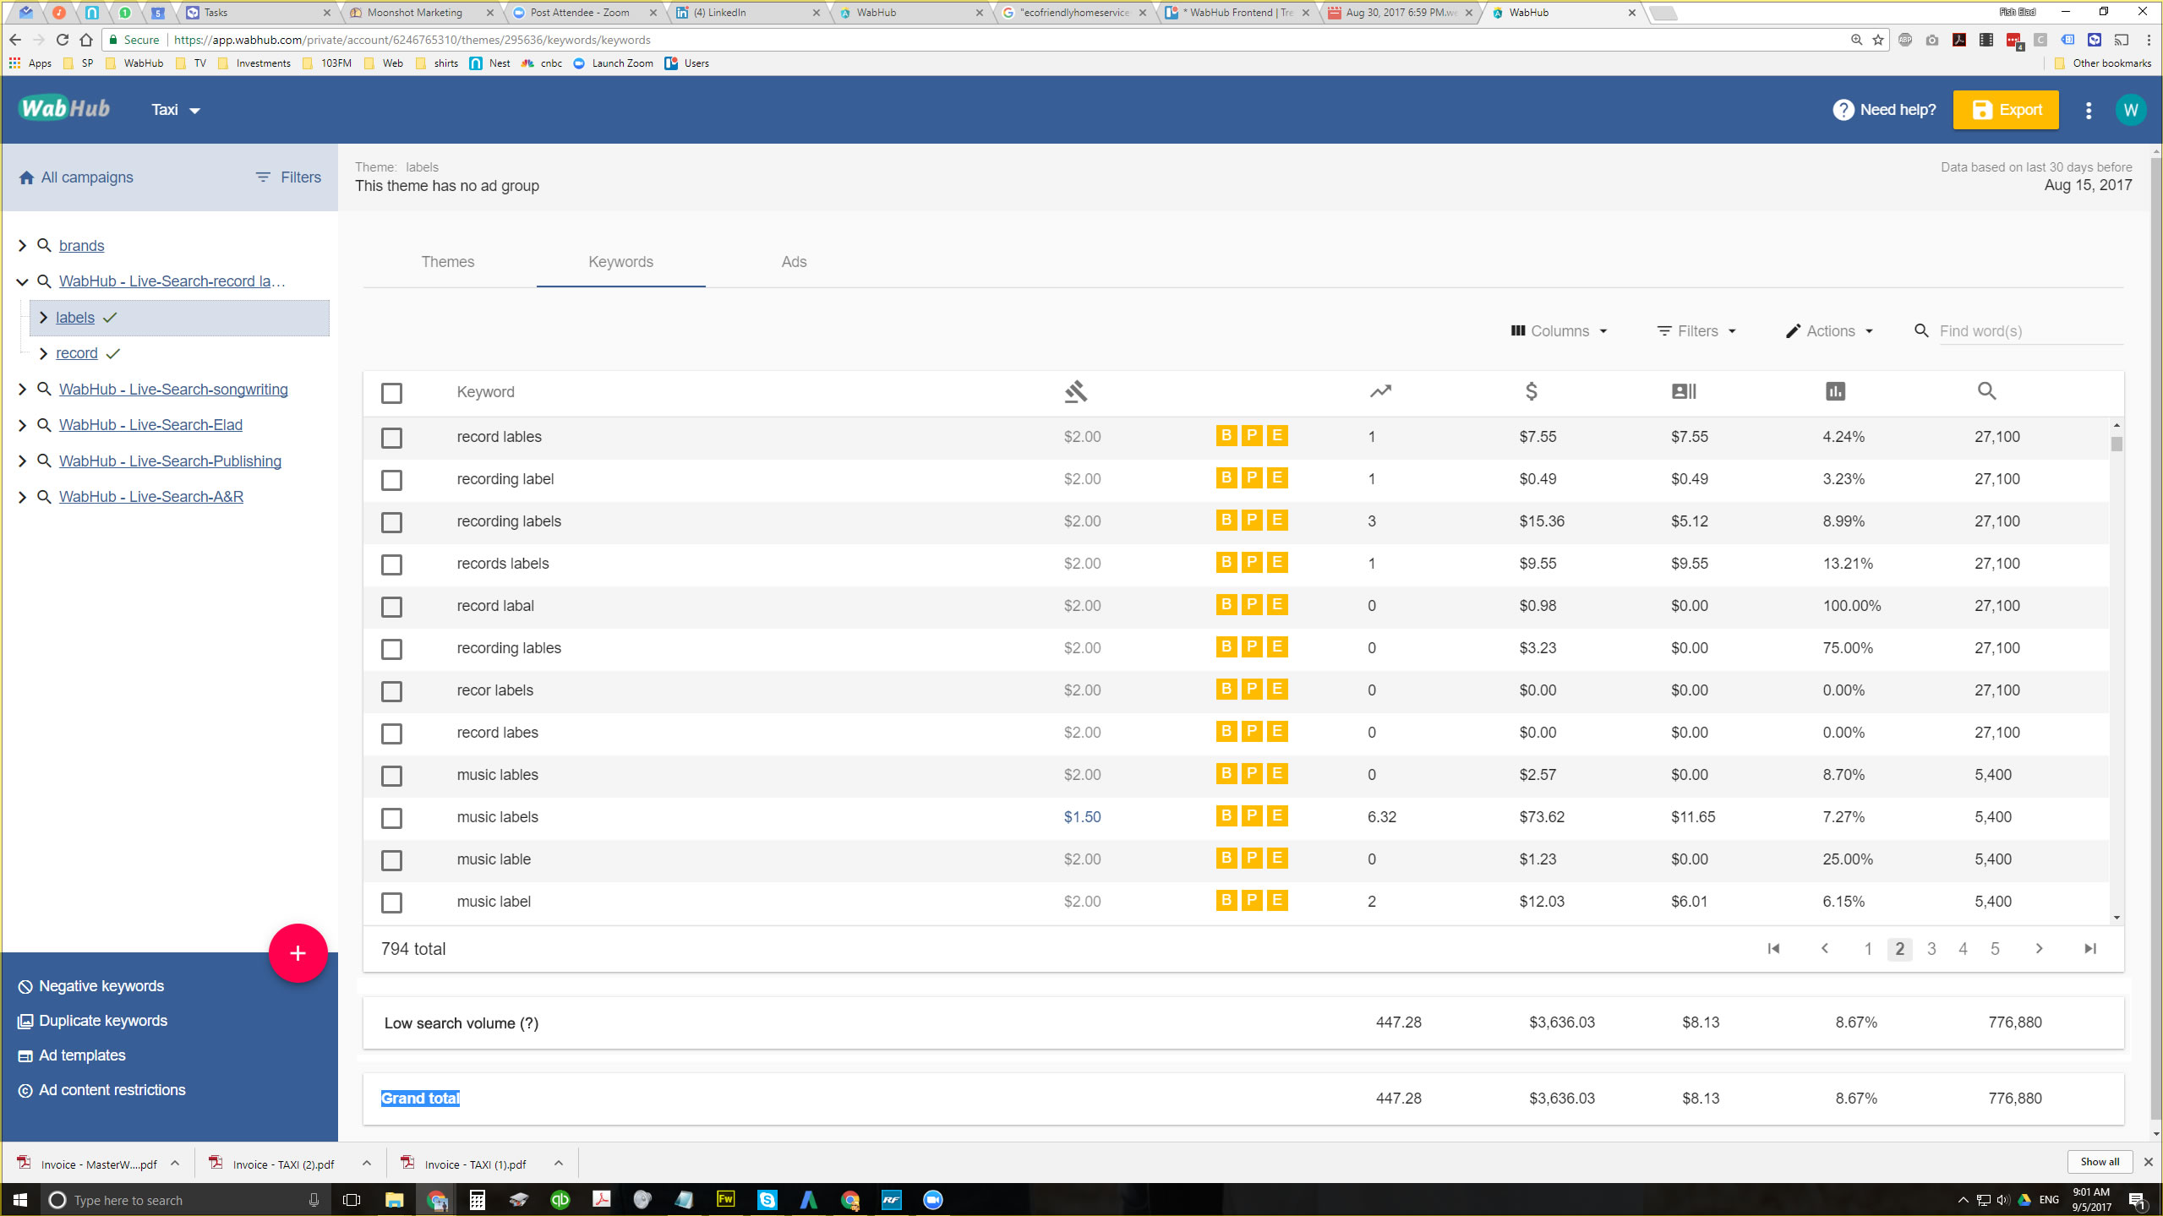The width and height of the screenshot is (2163, 1216).
Task: Select the recording labels row checkbox
Action: pos(391,522)
